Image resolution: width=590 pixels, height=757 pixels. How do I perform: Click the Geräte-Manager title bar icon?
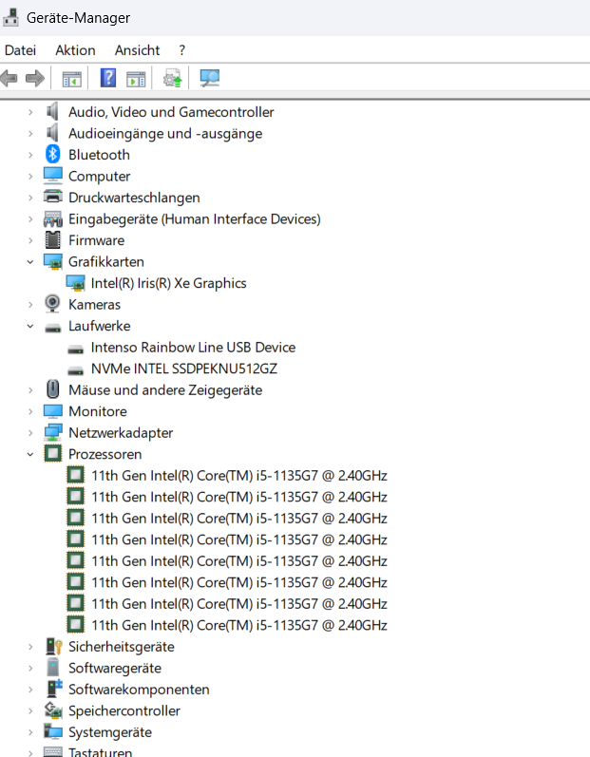10,17
